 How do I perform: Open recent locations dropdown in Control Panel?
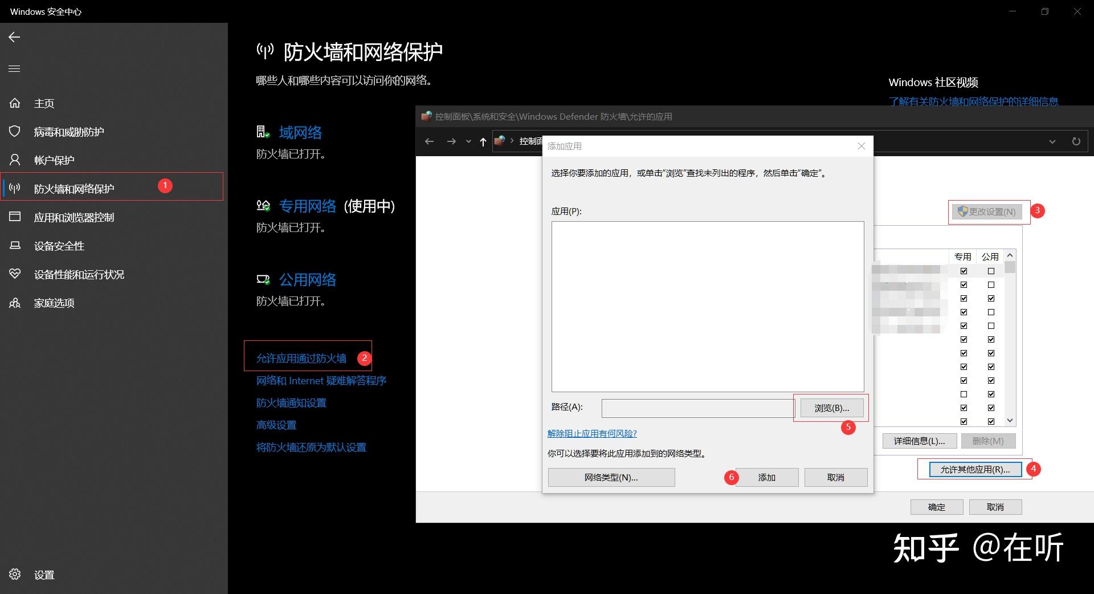(x=468, y=141)
